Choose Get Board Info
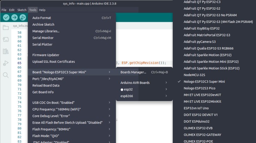The image size is (256, 143). [x=72, y=92]
